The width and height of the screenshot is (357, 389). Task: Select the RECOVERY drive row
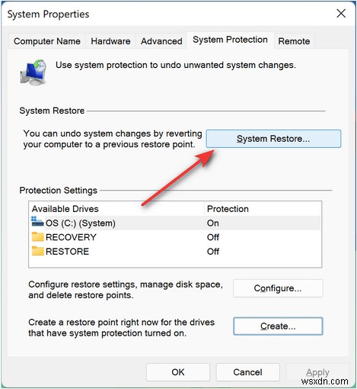[x=175, y=237]
